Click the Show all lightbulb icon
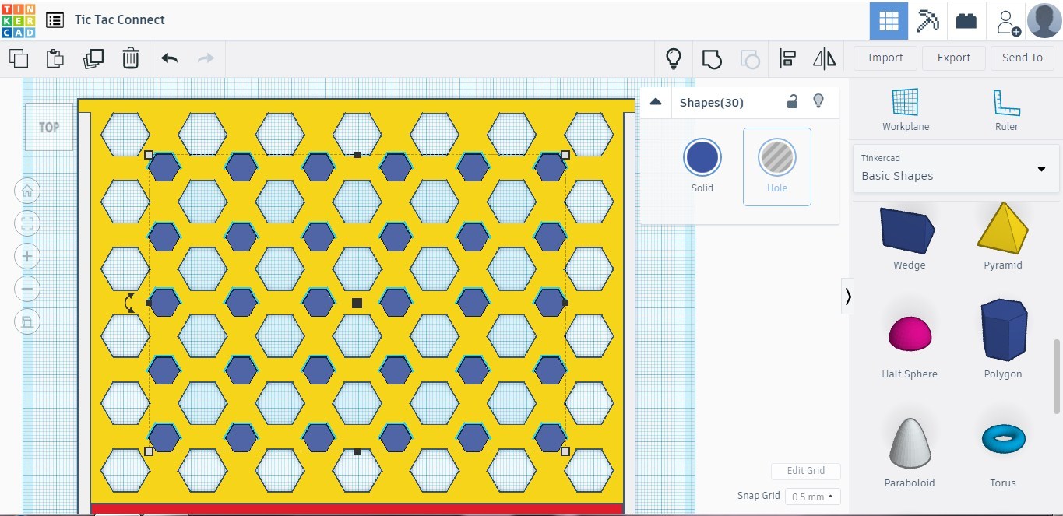The image size is (1063, 516). click(674, 58)
